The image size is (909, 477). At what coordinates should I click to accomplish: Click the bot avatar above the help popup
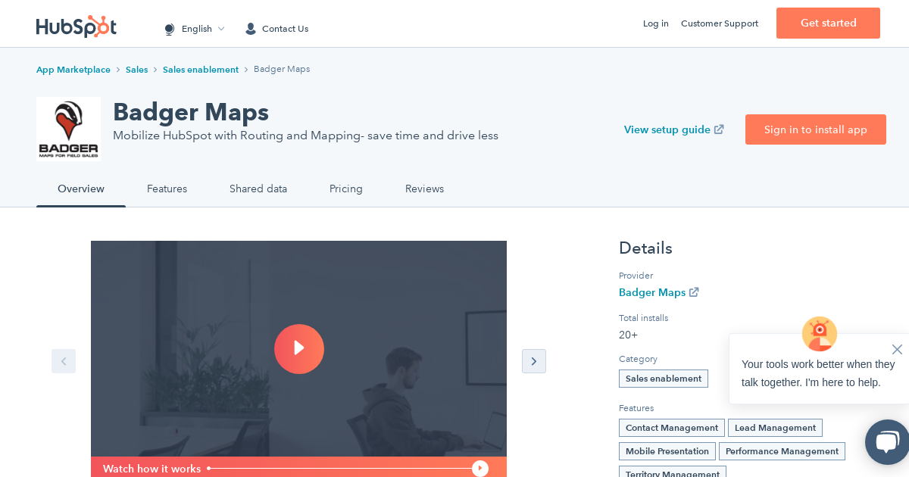tap(819, 333)
